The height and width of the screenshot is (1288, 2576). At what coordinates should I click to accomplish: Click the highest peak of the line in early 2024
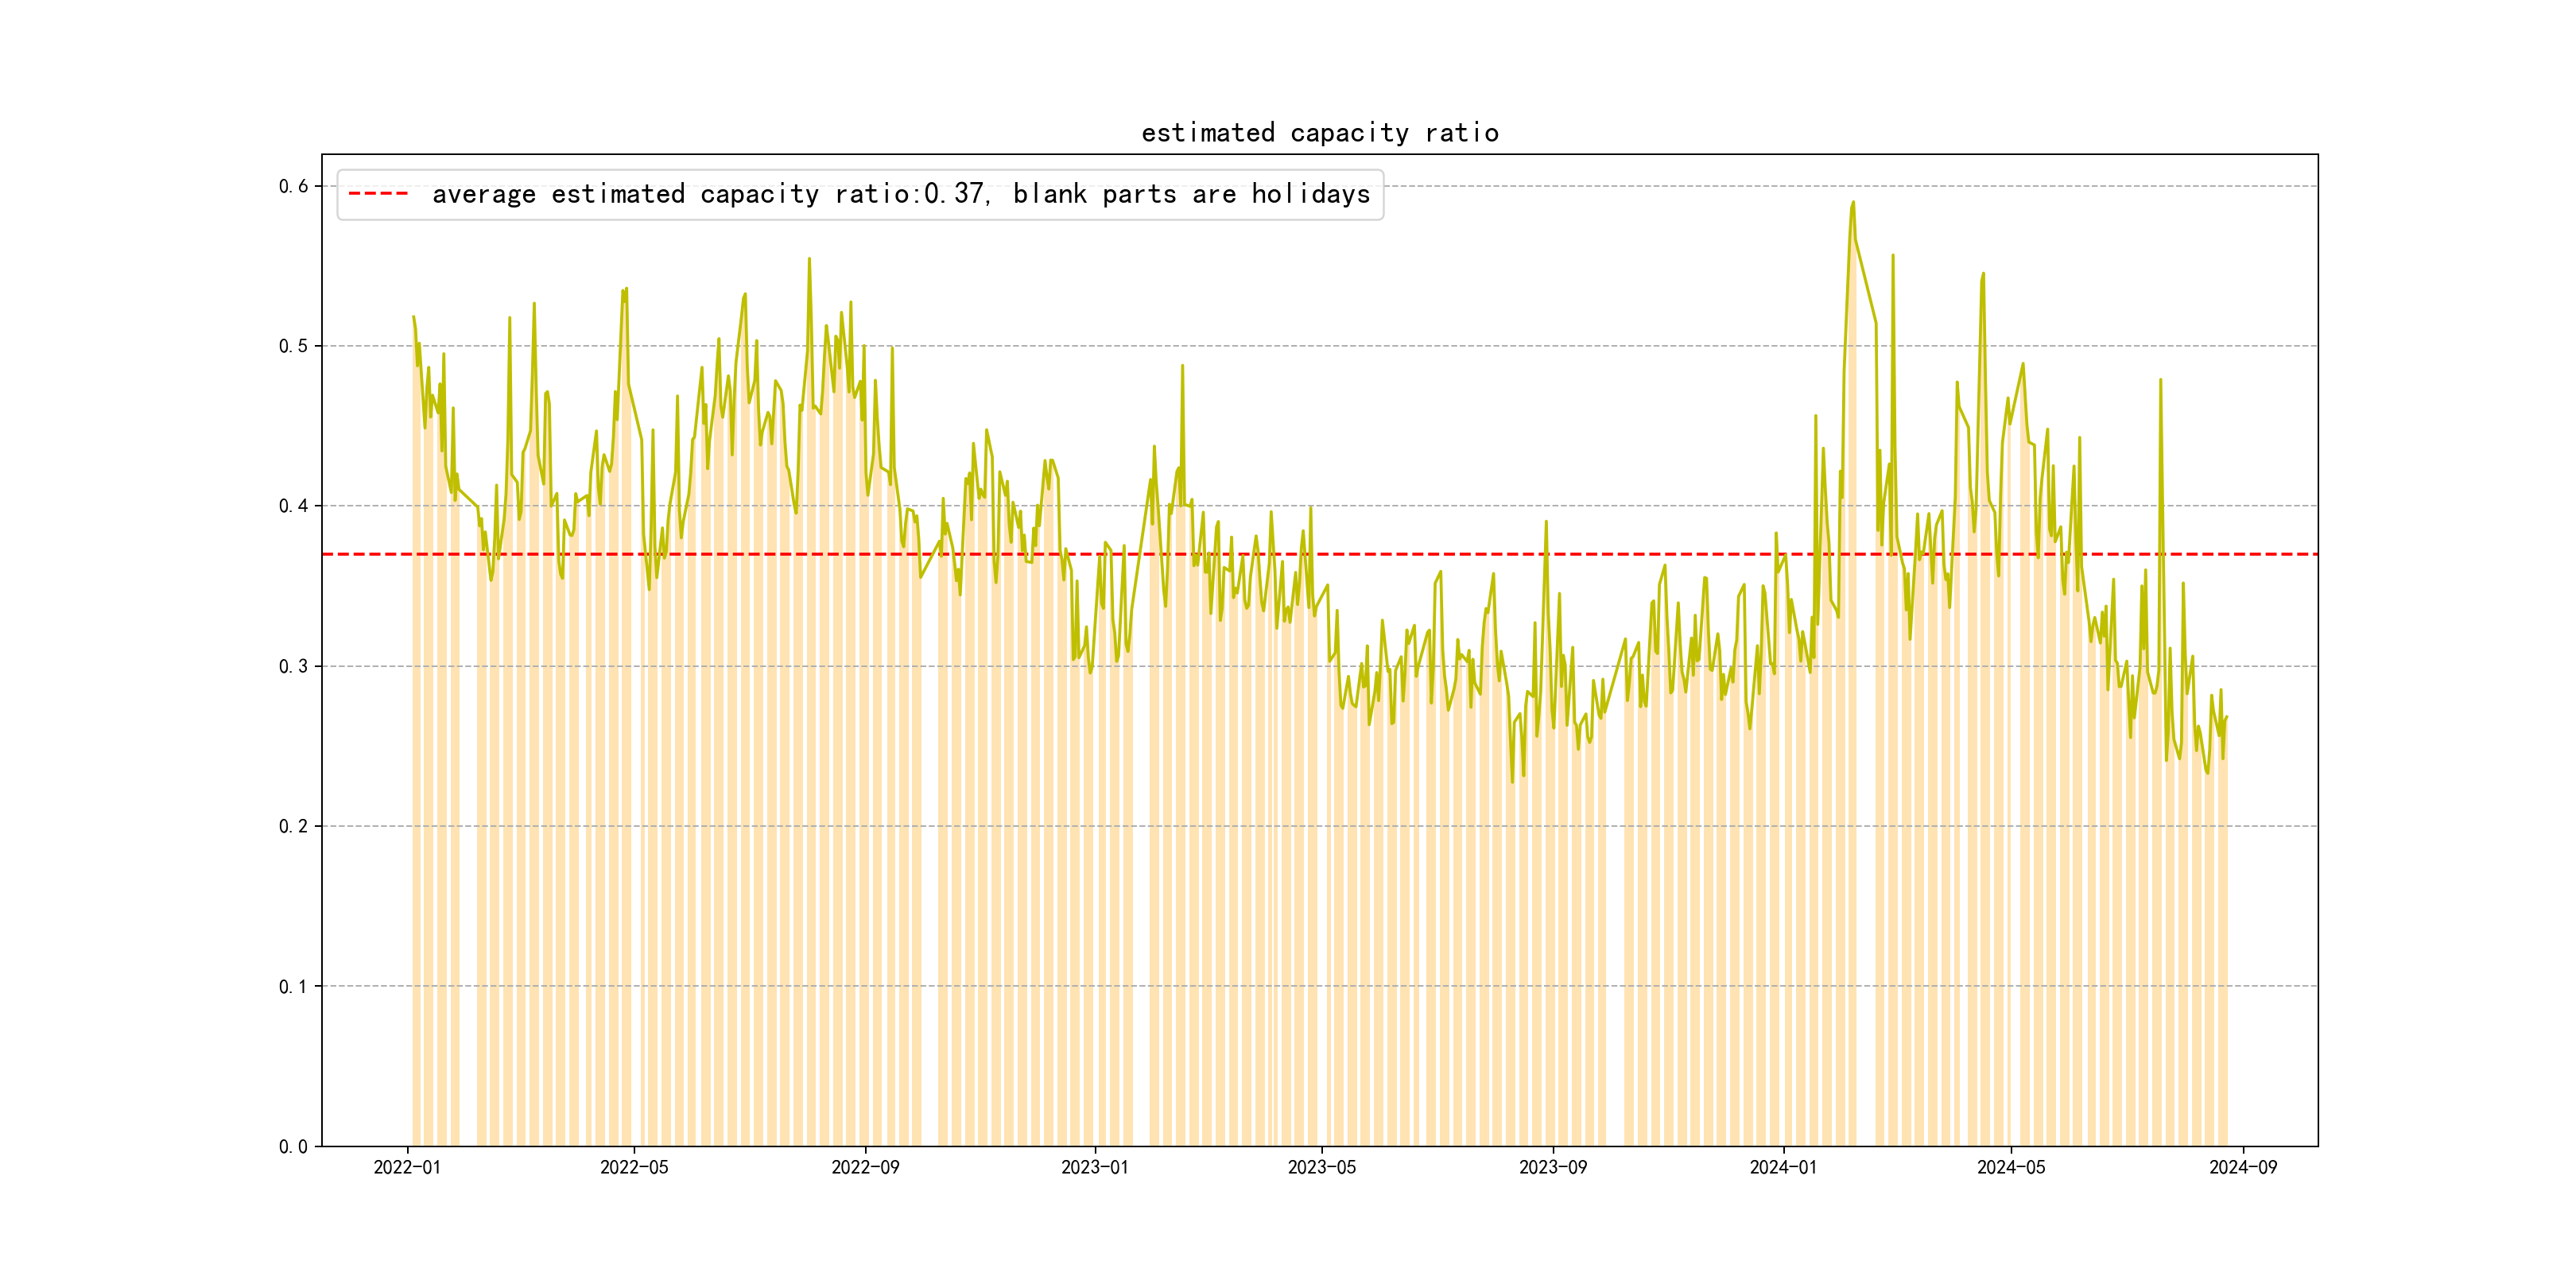(1853, 203)
